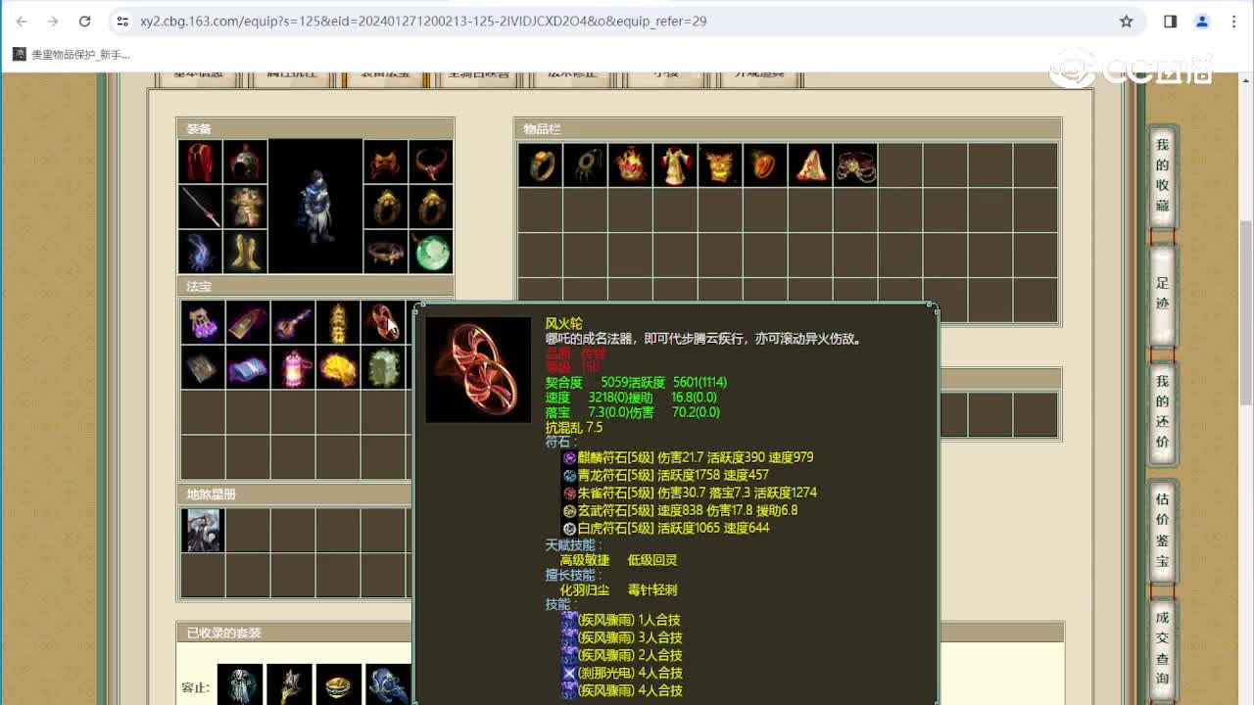The image size is (1254, 705).
Task: Select the blue scroll treasure in 法宝
Action: [x=248, y=367]
